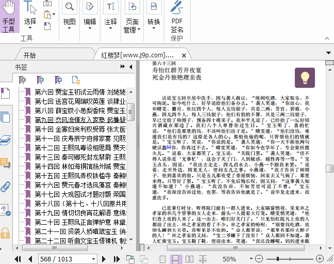Go to the first page
This screenshot has width=334, height=264.
[x=18, y=259]
